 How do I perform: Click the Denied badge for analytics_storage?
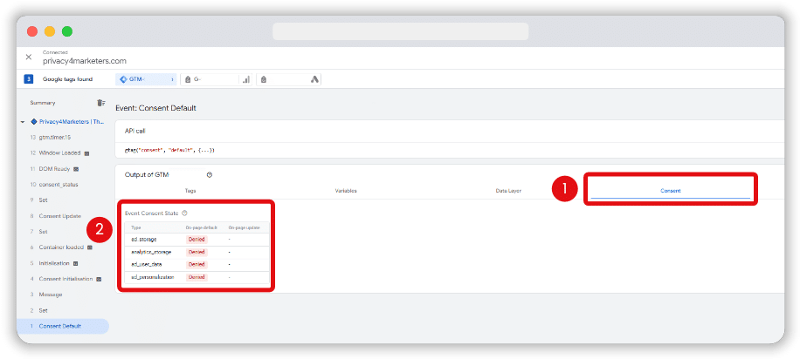pos(197,252)
